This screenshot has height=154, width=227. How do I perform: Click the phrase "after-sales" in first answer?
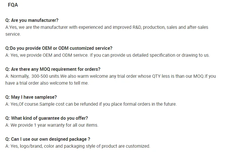click(198, 27)
